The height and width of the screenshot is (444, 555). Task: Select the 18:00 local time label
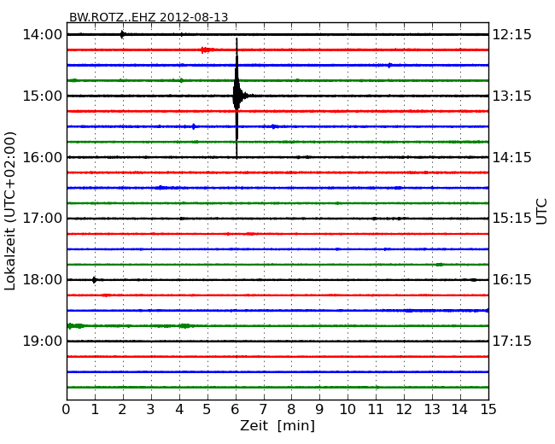coord(42,280)
